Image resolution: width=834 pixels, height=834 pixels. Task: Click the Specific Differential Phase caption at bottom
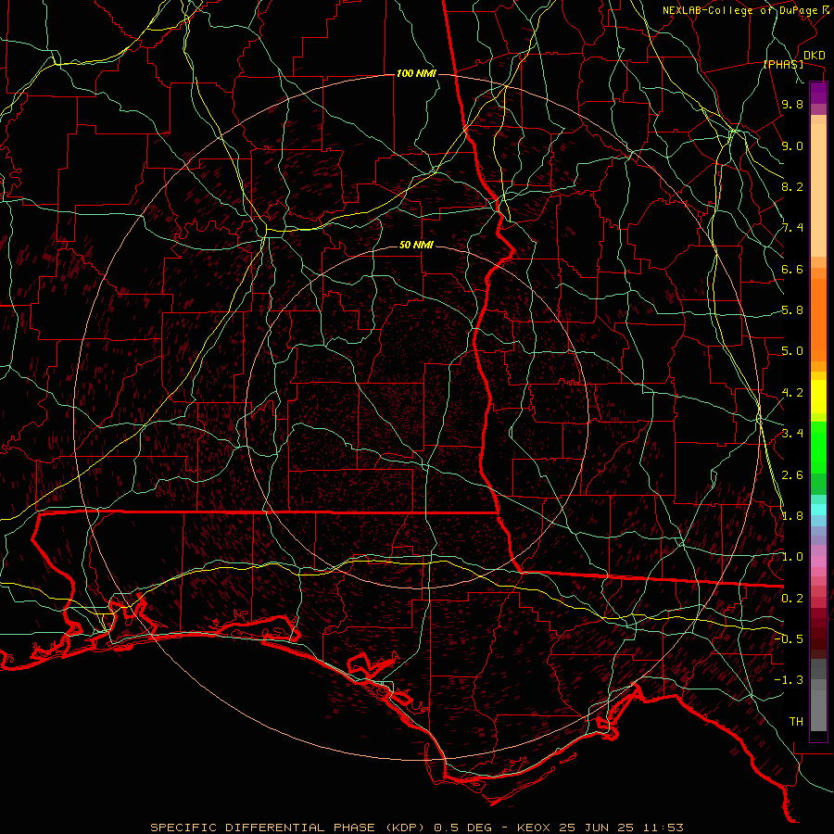(x=416, y=828)
